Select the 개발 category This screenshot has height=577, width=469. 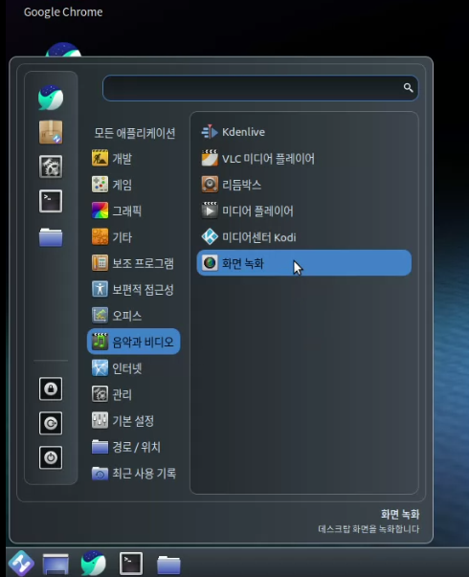pyautogui.click(x=134, y=158)
